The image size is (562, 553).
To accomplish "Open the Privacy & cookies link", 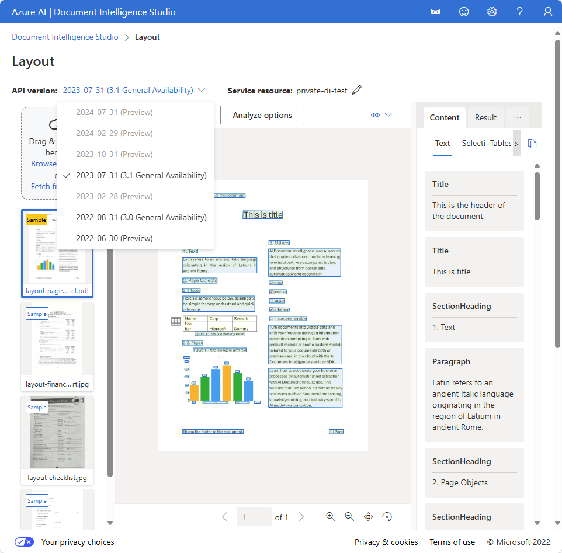I will click(x=386, y=542).
